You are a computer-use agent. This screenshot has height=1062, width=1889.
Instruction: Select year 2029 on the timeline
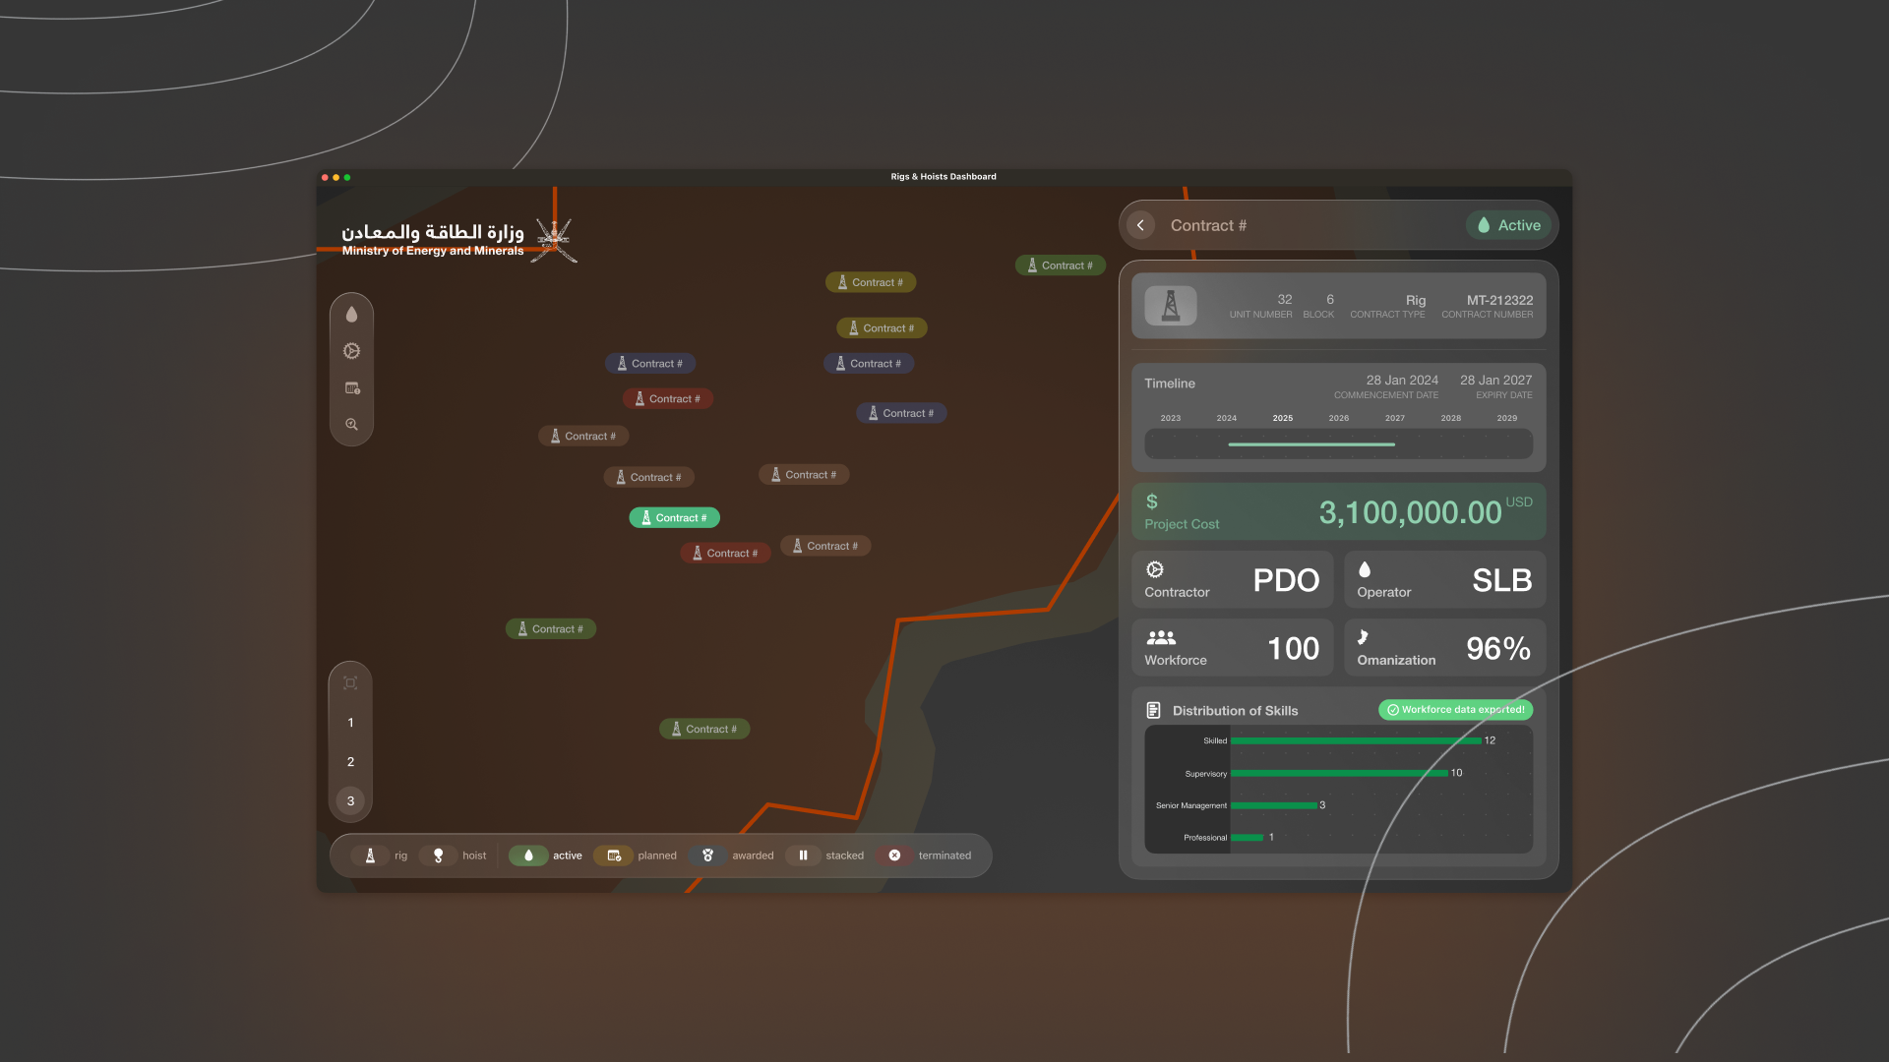click(1507, 418)
